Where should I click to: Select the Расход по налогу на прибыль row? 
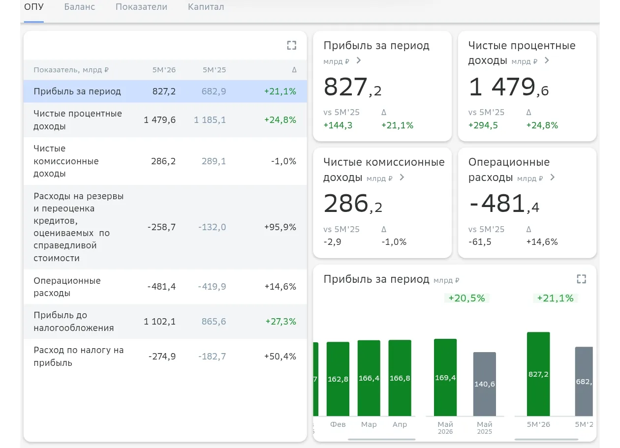165,357
